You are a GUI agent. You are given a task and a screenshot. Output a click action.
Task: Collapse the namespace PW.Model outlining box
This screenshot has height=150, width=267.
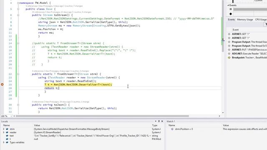click(x=18, y=3)
